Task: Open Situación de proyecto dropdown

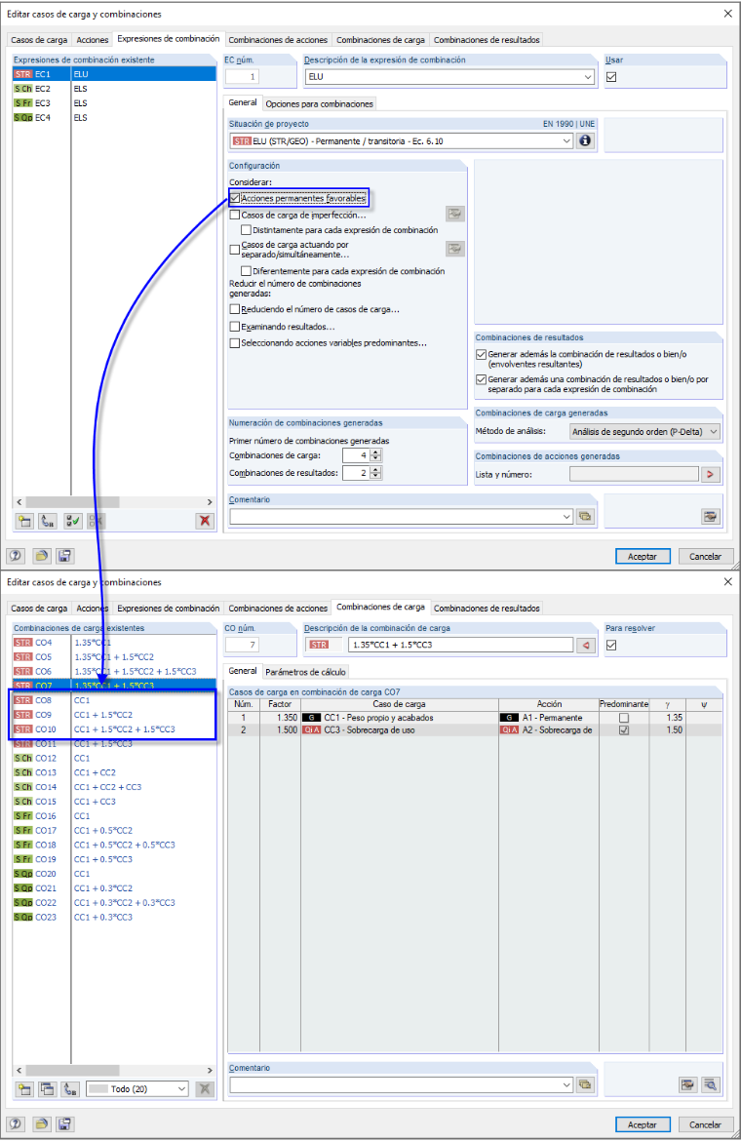Action: (x=566, y=141)
